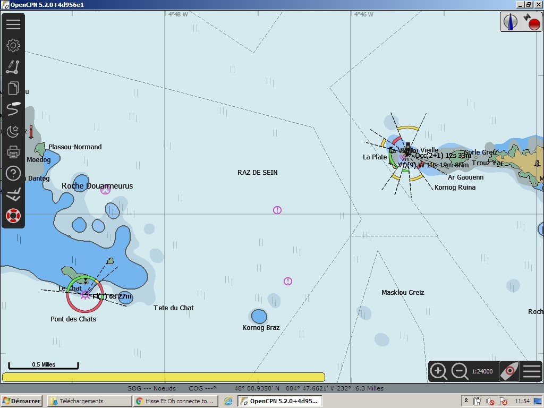
Task: Click the wreck symbol at Roche Douarneurus
Action: click(106, 190)
